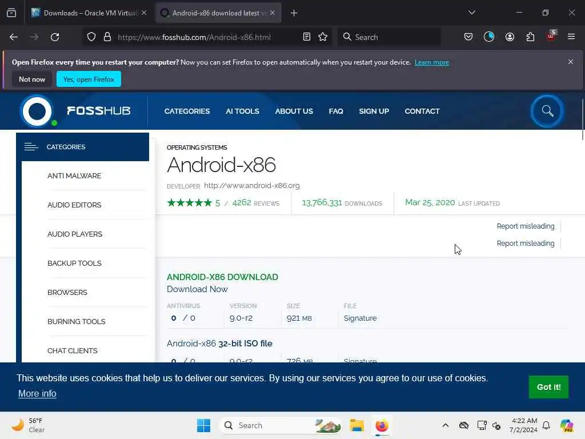This screenshot has width=585, height=439.
Task: Click the sidebar categories list icon
Action: pos(31,147)
